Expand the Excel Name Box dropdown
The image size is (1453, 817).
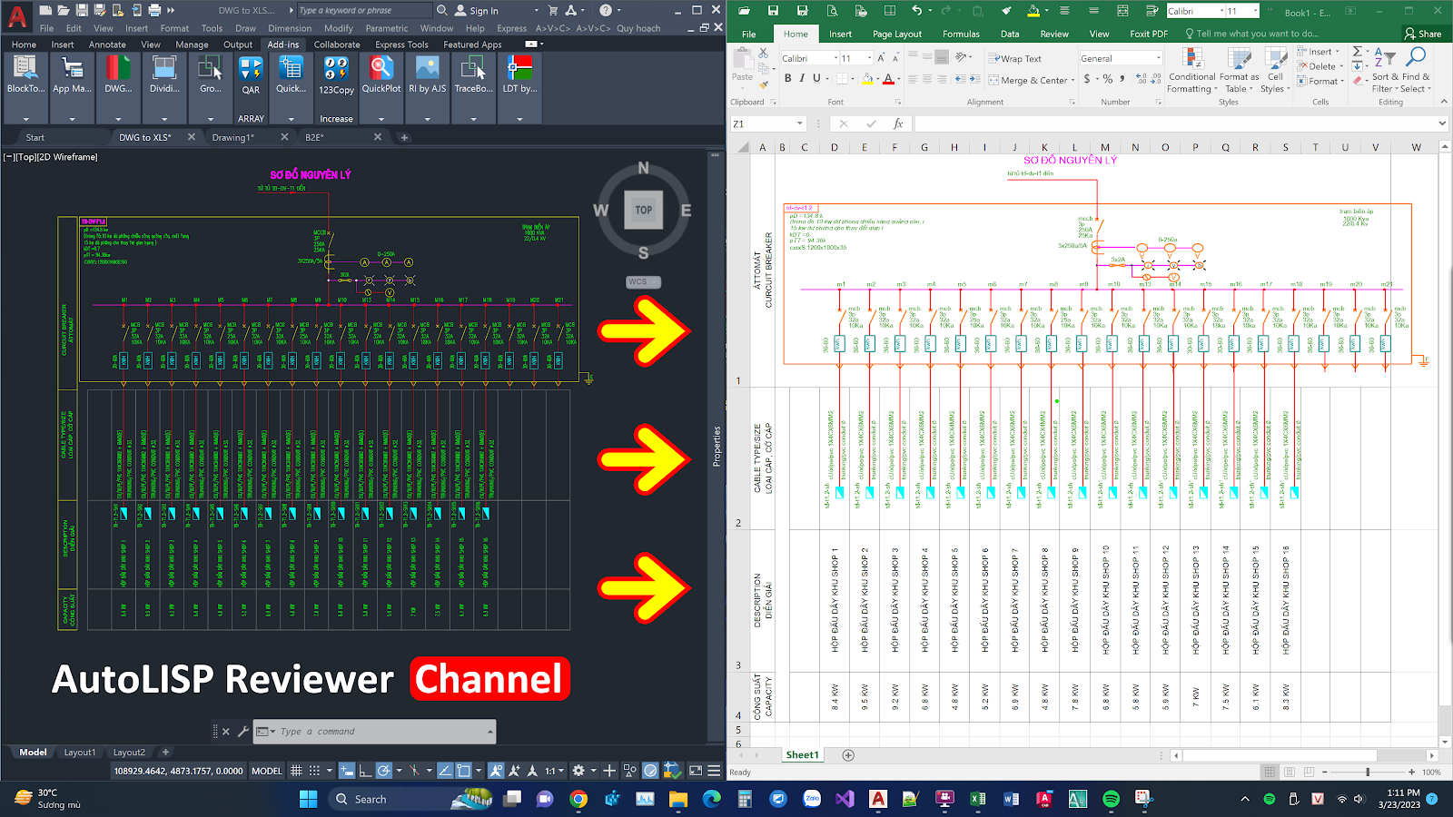(799, 123)
